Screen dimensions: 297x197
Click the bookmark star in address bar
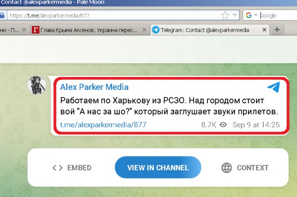pos(225,15)
